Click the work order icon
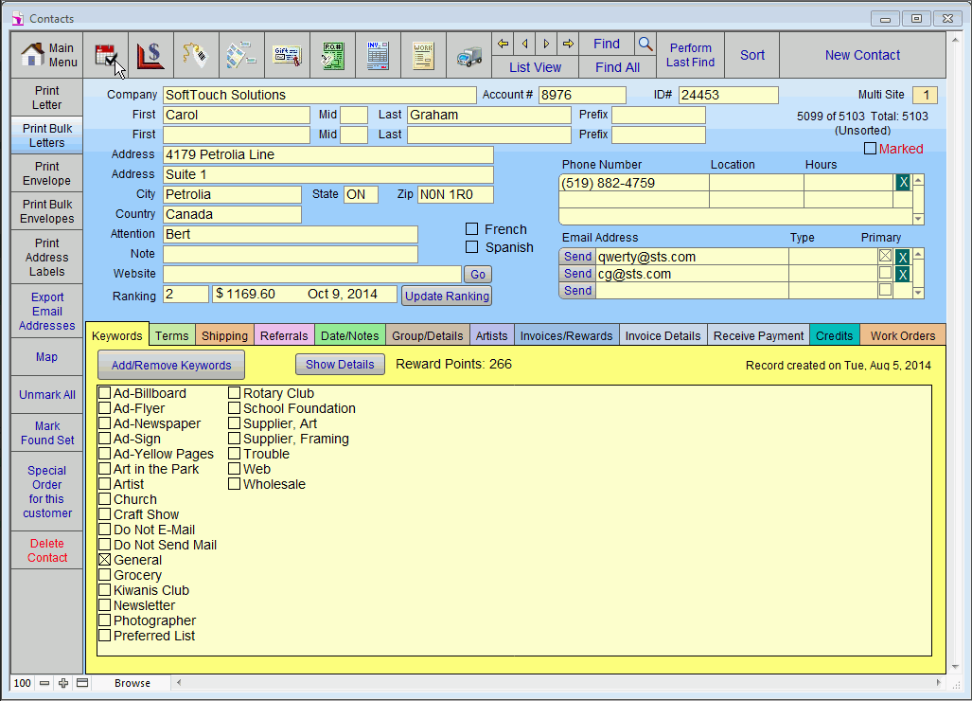 pyautogui.click(x=423, y=56)
